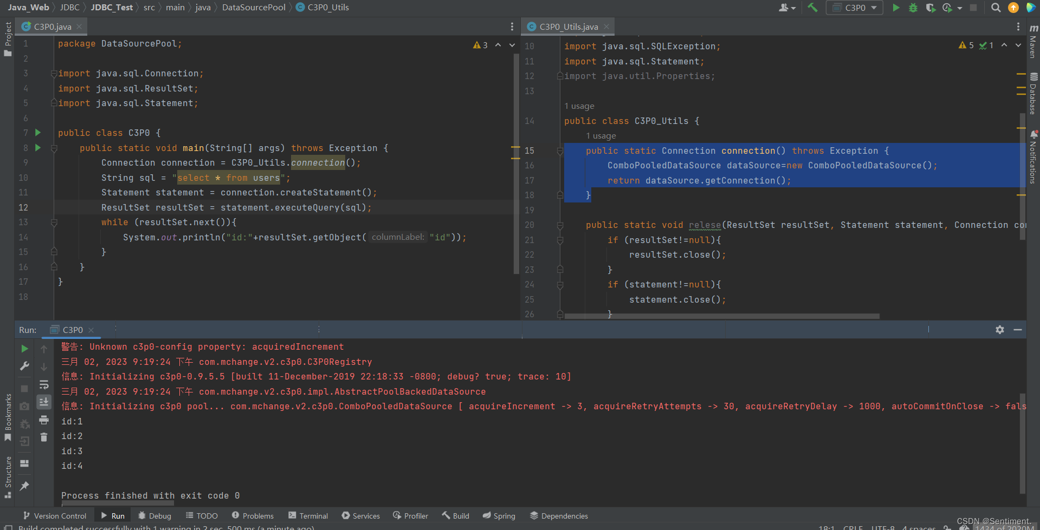This screenshot has height=530, width=1040.
Task: Rerun C3P0 from the Run panel
Action: click(24, 349)
